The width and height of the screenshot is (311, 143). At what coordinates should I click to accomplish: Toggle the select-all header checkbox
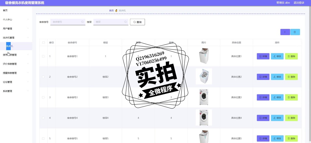44,43
